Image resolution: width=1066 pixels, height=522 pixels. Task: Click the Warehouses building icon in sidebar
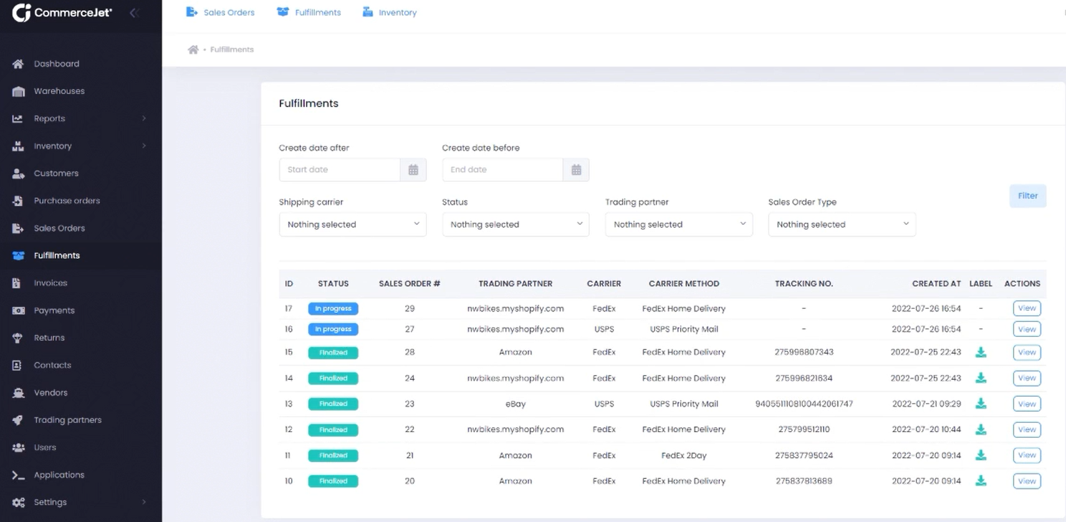tap(18, 91)
